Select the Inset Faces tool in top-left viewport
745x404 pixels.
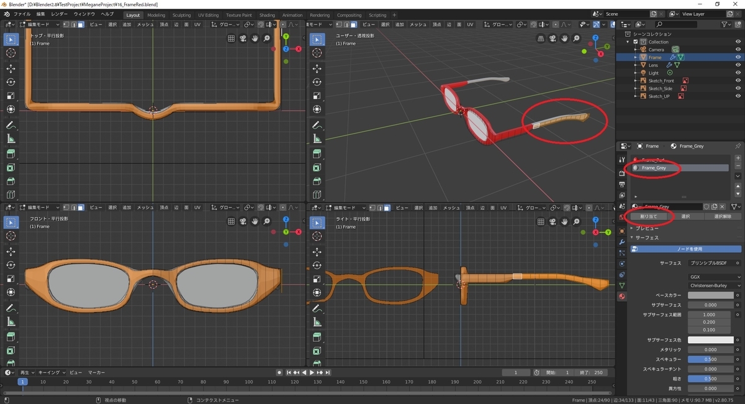tap(11, 168)
